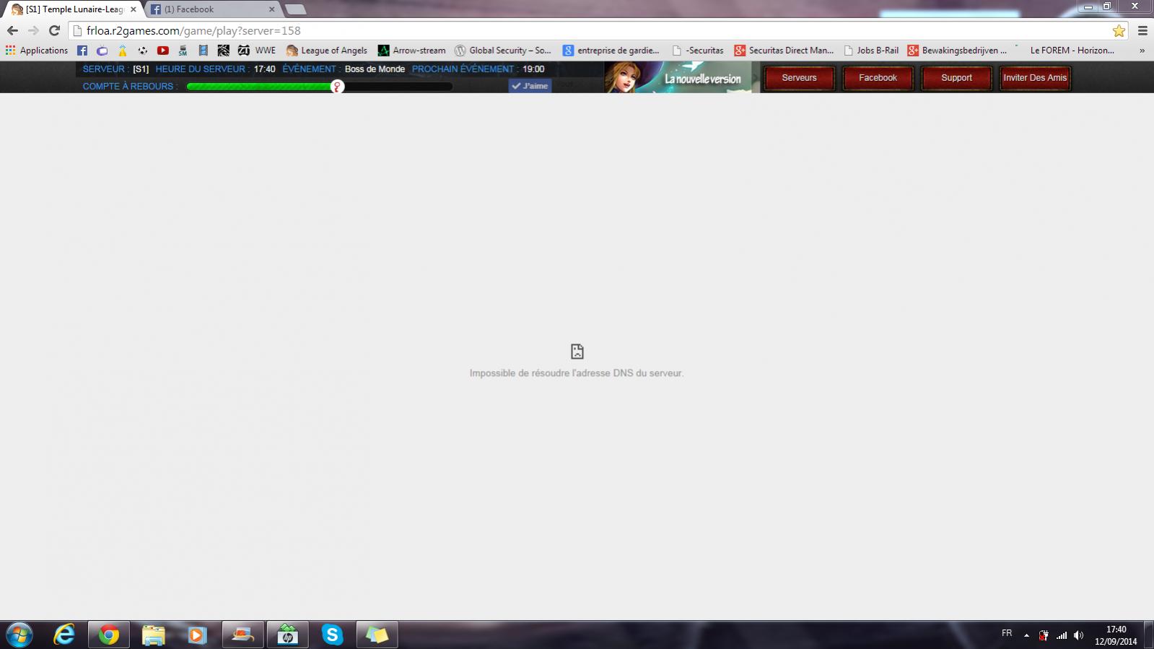Reload the page with the refresh icon
This screenshot has width=1154, height=649.
54,30
